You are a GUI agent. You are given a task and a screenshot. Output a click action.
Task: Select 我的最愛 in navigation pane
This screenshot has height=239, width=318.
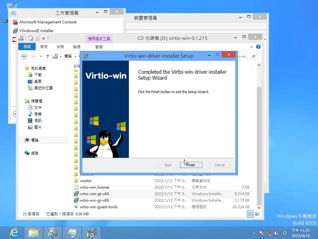pyautogui.click(x=38, y=68)
